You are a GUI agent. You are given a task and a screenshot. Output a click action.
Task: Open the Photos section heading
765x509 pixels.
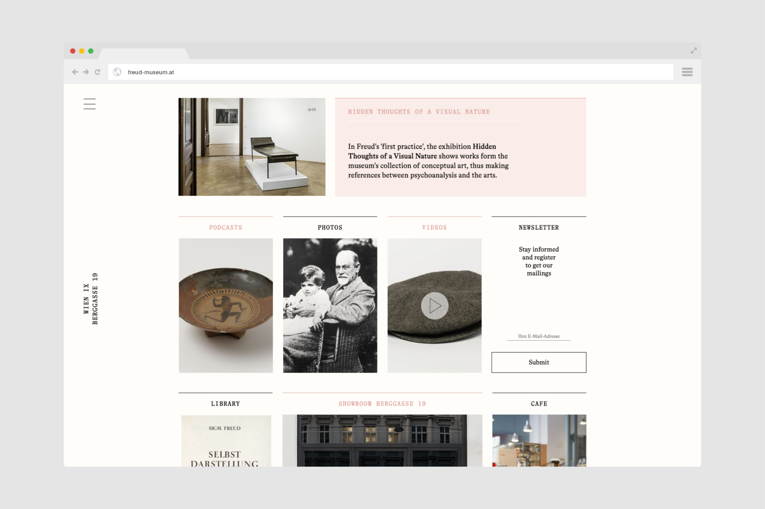330,228
